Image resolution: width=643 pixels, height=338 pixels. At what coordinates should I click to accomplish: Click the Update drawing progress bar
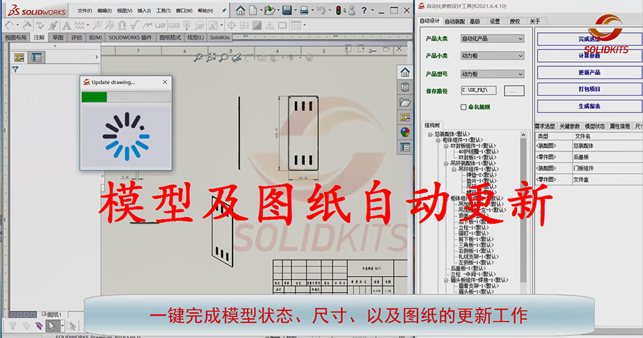(126, 97)
